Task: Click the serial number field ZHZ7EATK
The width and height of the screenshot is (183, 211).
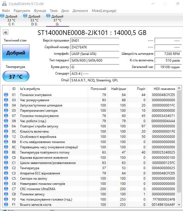Action: point(95,47)
